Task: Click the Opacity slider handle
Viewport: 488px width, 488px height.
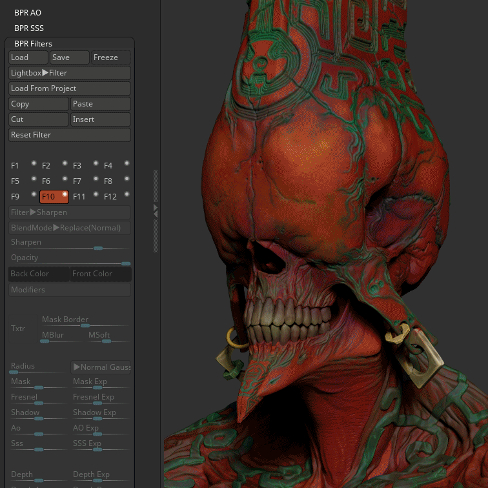Action: point(126,263)
